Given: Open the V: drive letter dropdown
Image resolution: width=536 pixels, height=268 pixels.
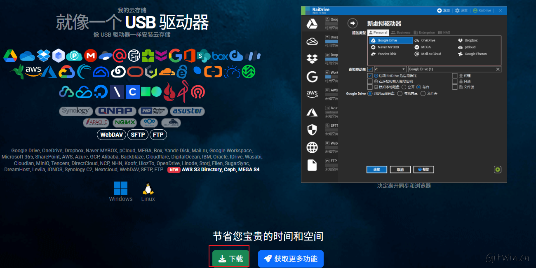Looking at the screenshot, I should click(390, 69).
